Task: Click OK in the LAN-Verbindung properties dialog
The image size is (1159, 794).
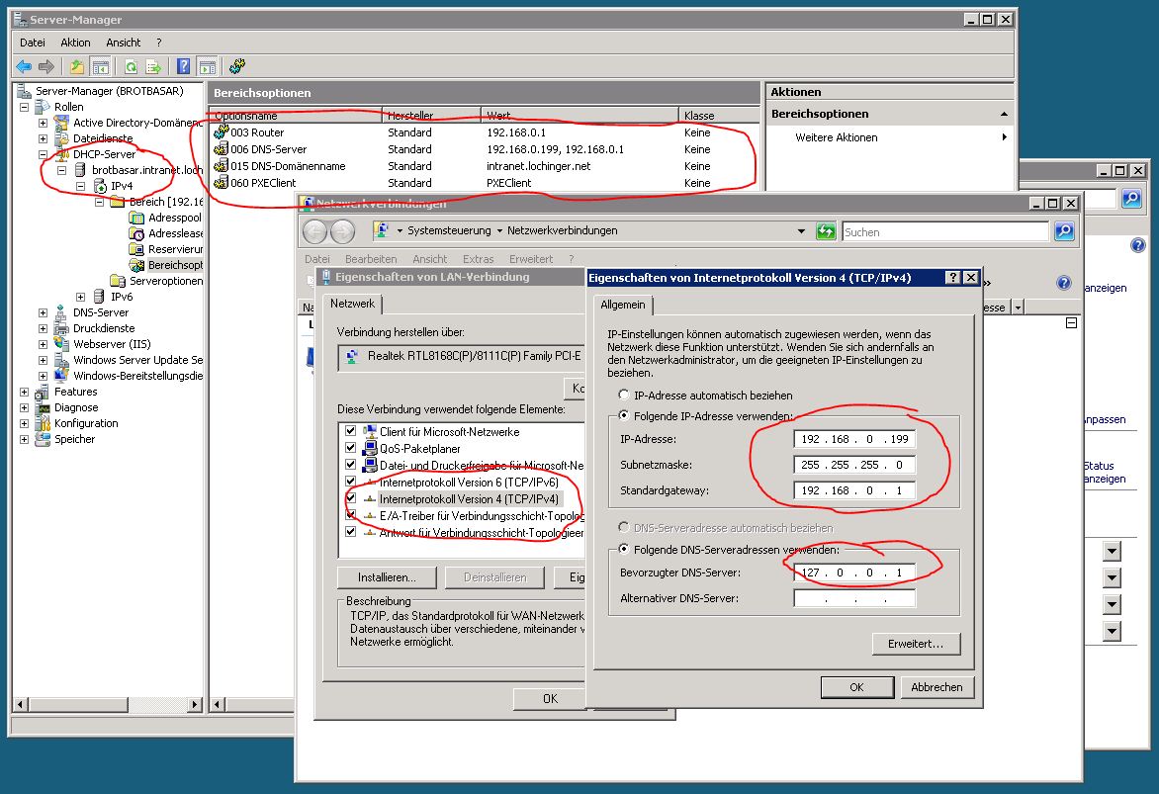Action: [x=550, y=699]
